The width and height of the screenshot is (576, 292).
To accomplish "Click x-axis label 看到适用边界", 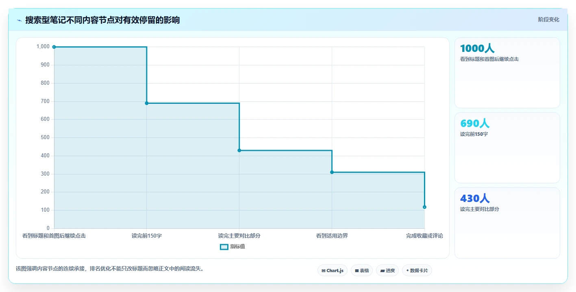I will pyautogui.click(x=332, y=236).
